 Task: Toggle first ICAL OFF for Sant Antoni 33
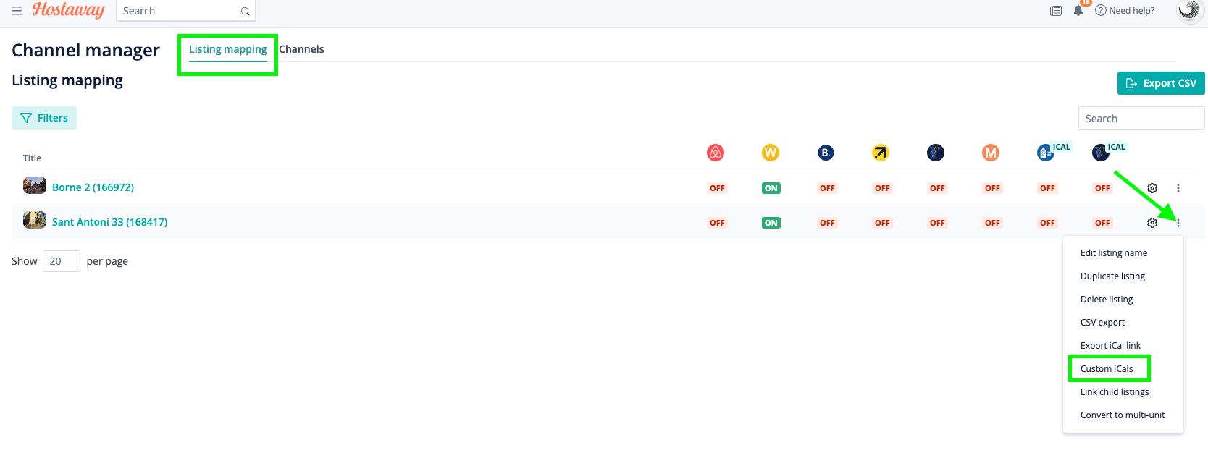[x=1047, y=223]
